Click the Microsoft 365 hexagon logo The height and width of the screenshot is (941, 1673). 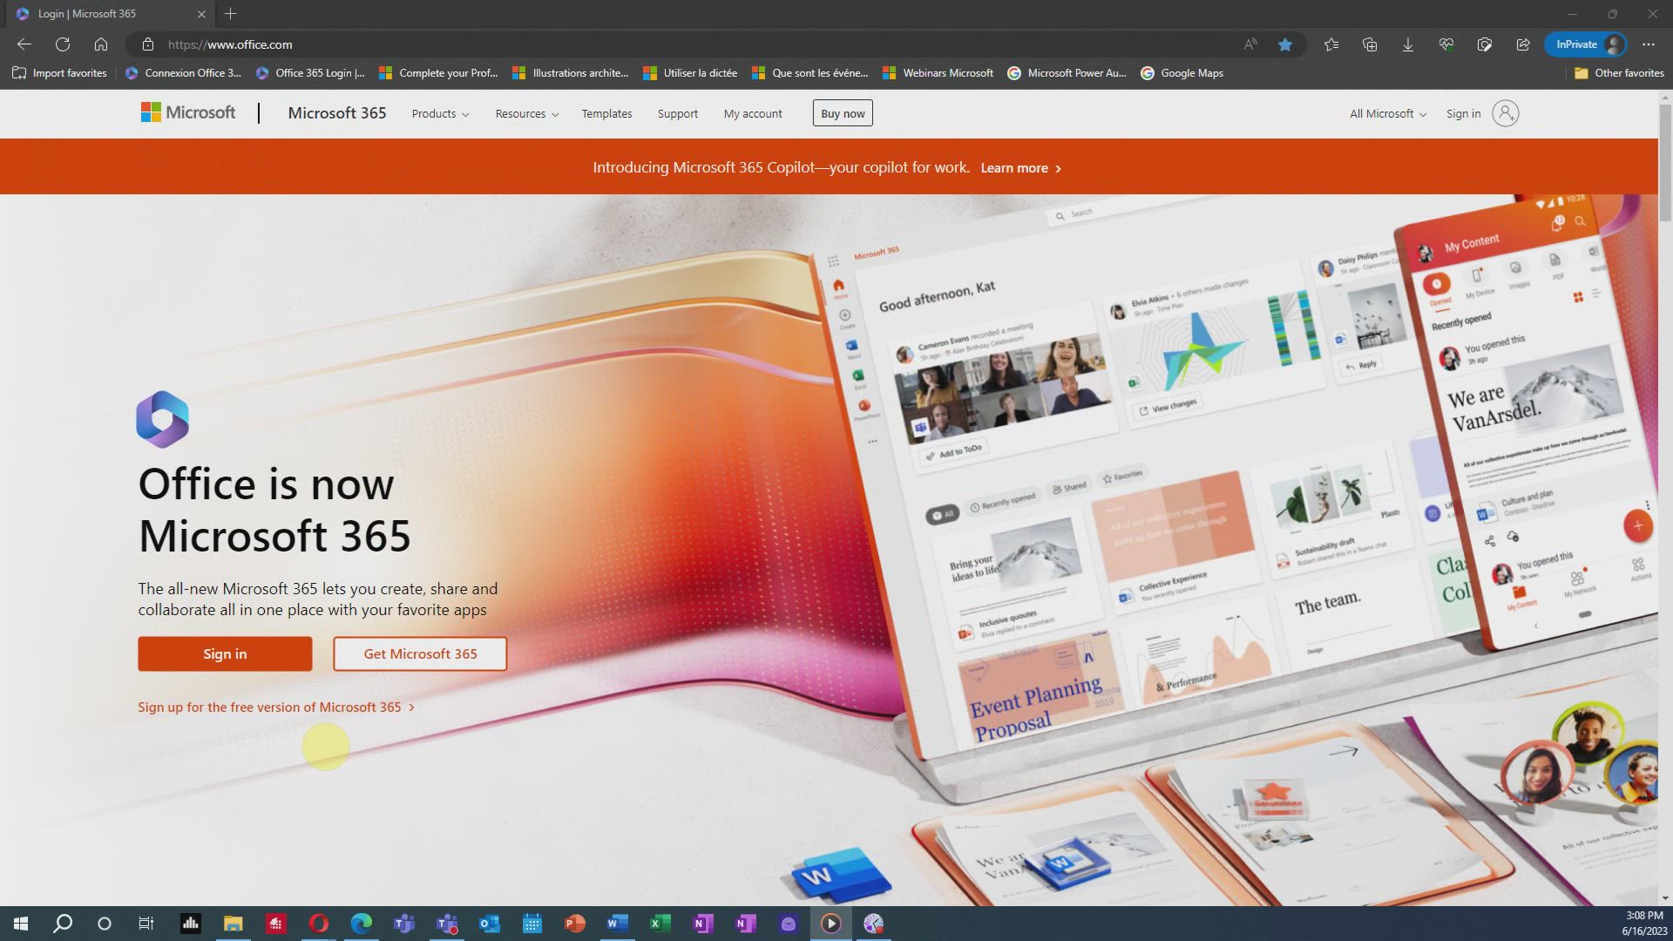pos(162,419)
